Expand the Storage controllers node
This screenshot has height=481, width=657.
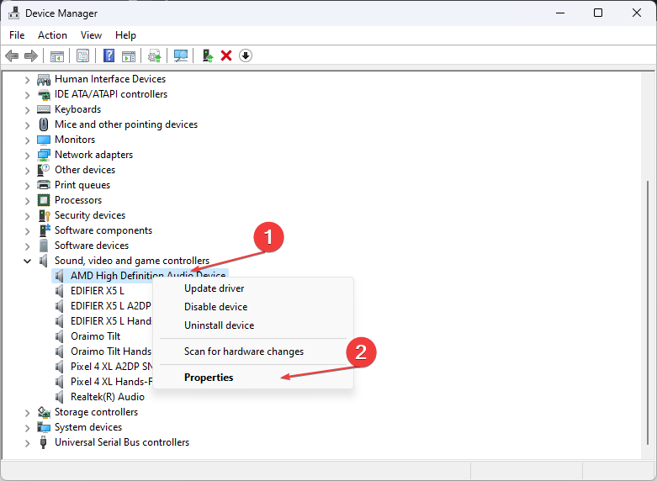coord(27,412)
